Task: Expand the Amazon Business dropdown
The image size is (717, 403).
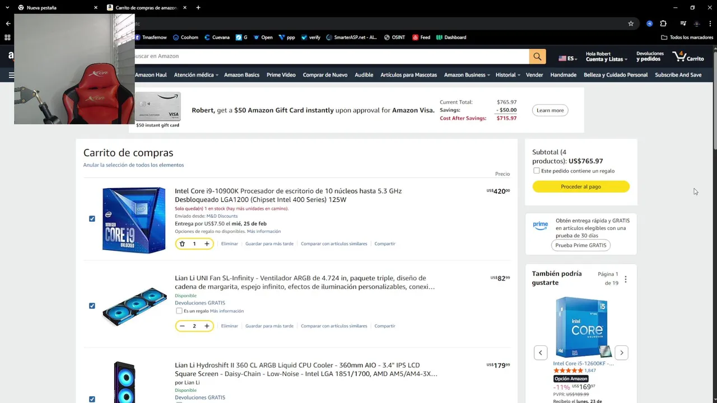Action: [x=467, y=75]
